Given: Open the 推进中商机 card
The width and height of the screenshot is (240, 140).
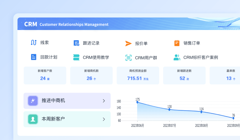Looking at the screenshot, I should click(x=67, y=101).
